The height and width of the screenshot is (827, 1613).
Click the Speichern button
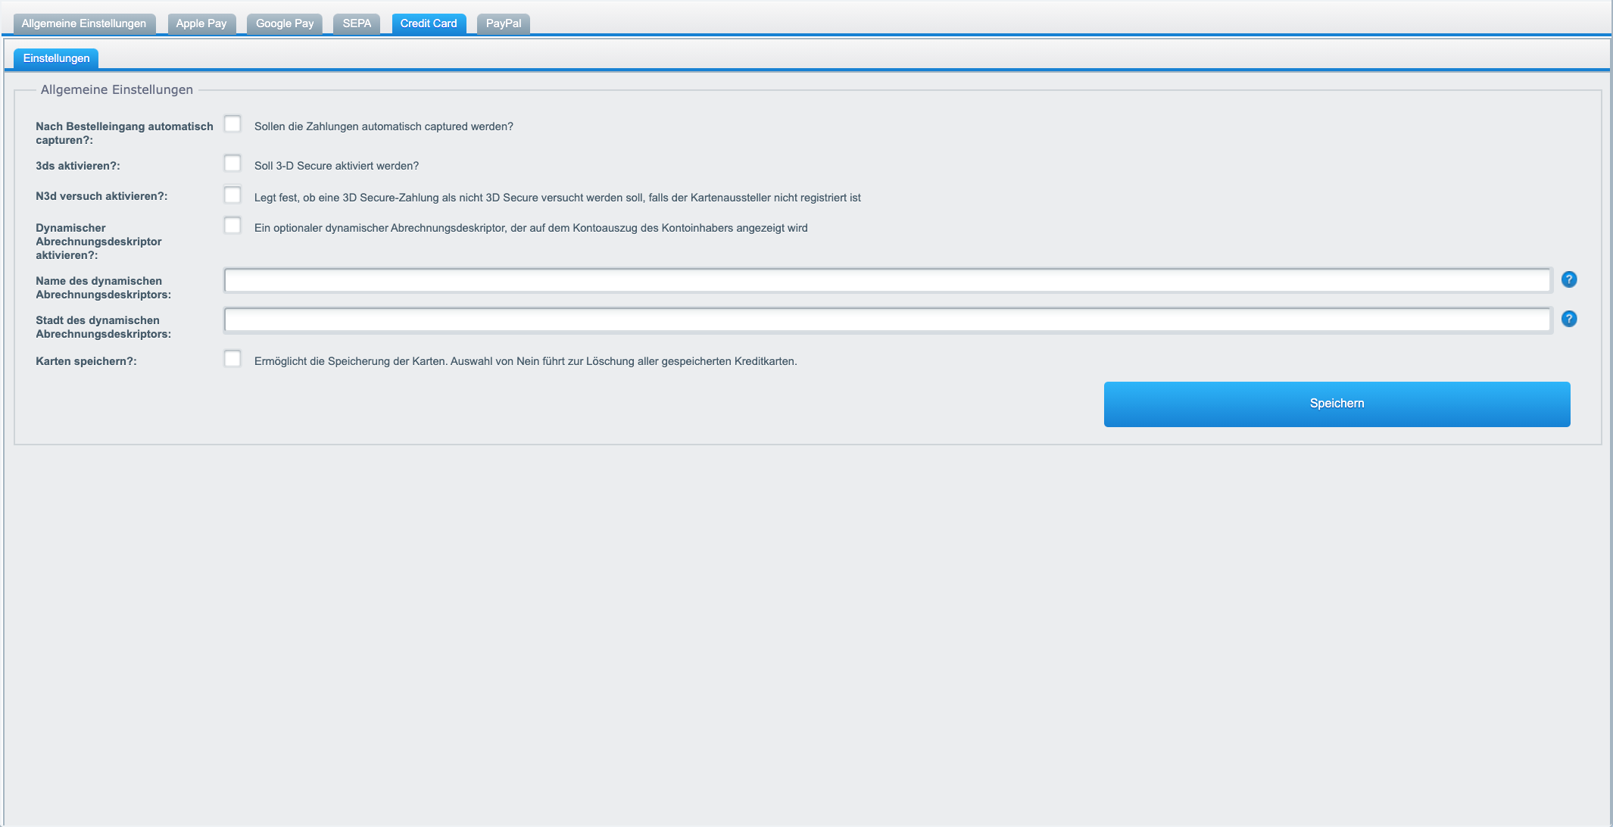1337,404
